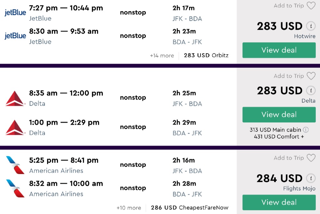View deal for JetBlue flight on Hotwire
Screen dimensions: 320x214
[279, 50]
